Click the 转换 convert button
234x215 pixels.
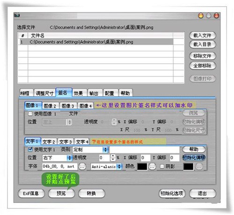[x=92, y=193]
